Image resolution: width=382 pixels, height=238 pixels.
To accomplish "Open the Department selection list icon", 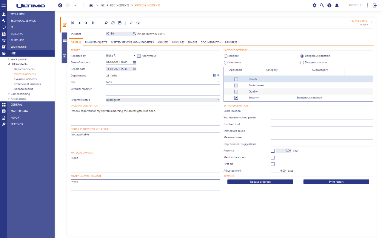I will pos(214,76).
